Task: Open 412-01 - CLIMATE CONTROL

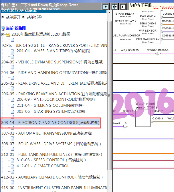Action: tap(43, 166)
